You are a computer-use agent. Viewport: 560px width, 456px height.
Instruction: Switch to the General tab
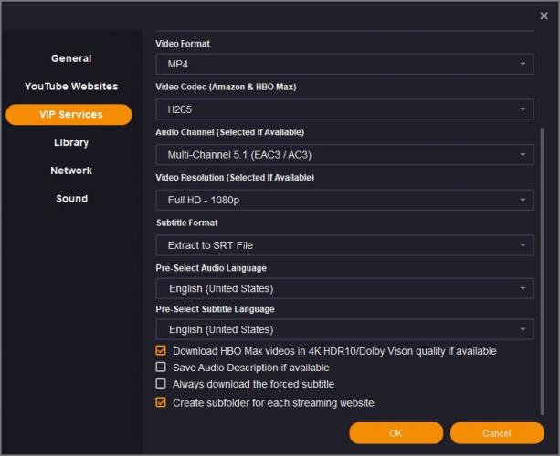coord(70,58)
